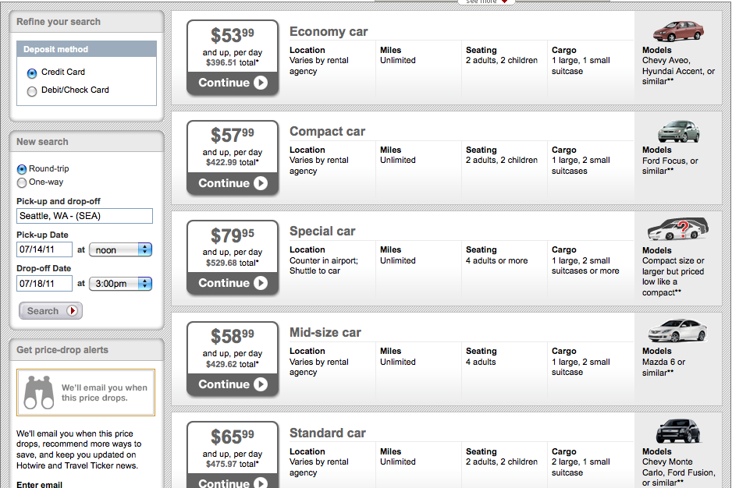
Task: Choose the One-way option
Action: click(x=22, y=183)
